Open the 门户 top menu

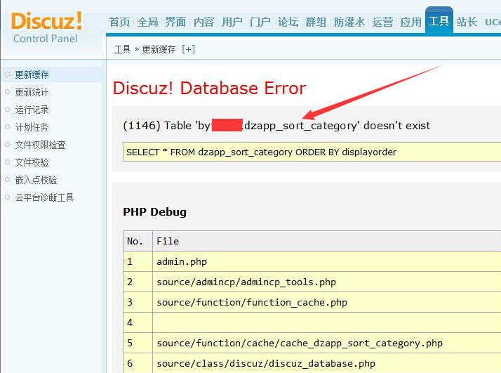tap(260, 22)
